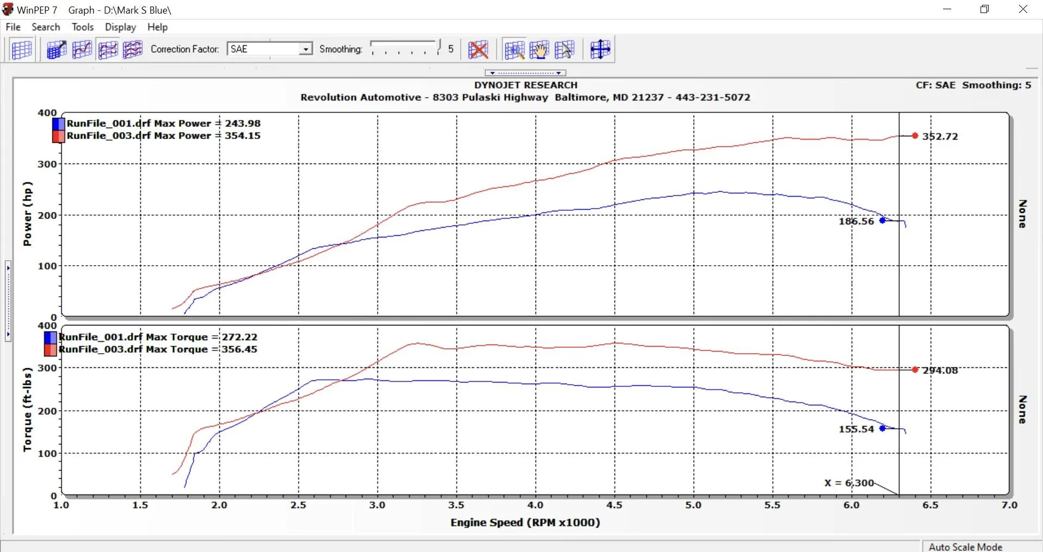
Task: Click the '7.0' engine speed axis tick
Action: pos(1009,505)
